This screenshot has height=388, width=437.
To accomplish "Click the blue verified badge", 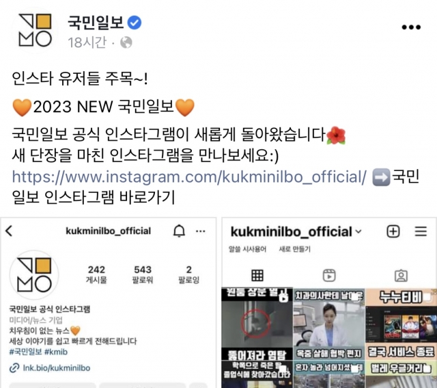I will point(135,23).
